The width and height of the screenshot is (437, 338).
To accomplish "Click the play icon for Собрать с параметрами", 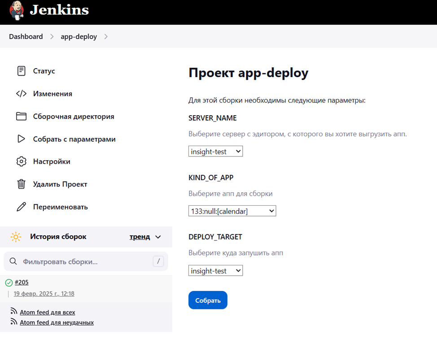I will pyautogui.click(x=21, y=139).
